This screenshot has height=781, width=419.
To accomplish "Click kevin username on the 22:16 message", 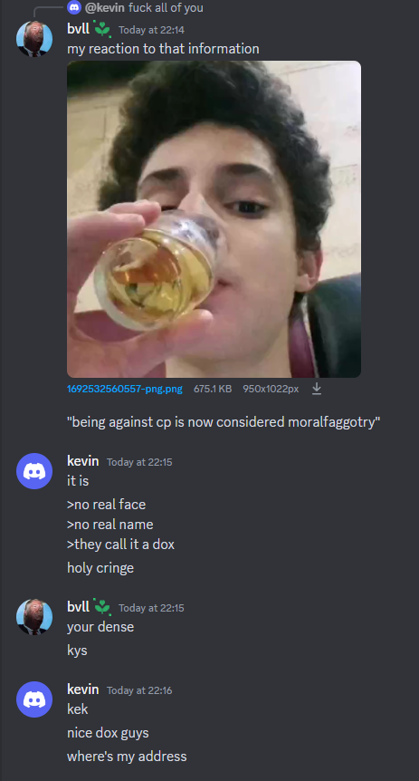I will click(x=83, y=689).
